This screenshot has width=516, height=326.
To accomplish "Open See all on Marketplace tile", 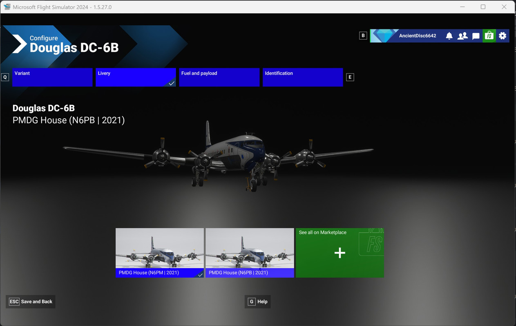I will 340,253.
